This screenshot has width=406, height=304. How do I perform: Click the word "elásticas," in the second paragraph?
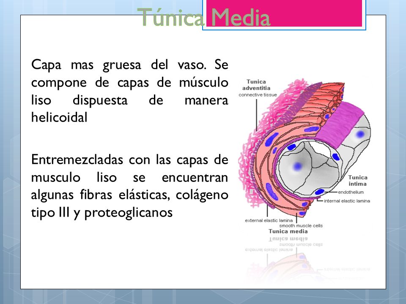[144, 195]
